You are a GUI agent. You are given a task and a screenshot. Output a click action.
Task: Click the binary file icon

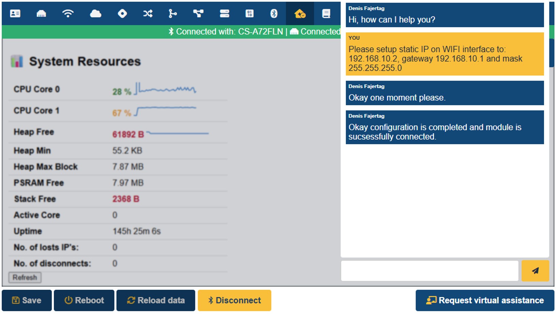[x=250, y=14]
